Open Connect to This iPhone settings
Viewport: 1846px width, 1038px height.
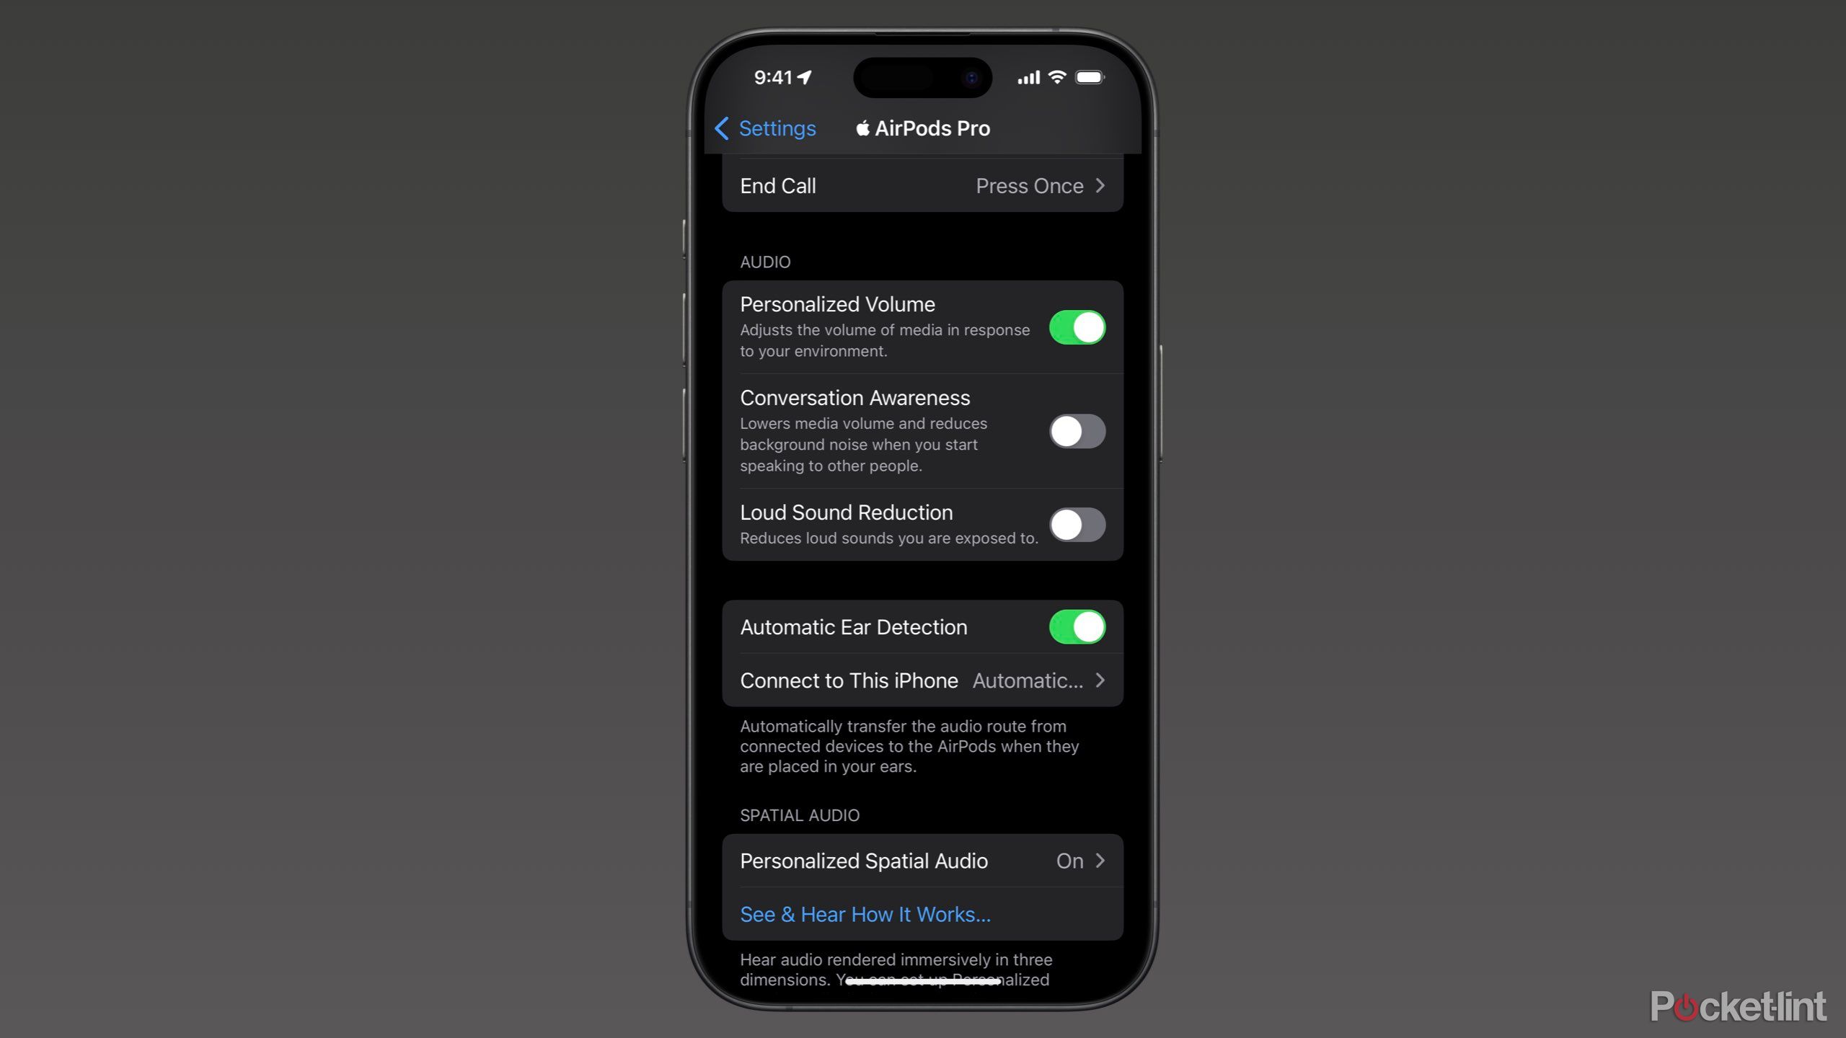[x=922, y=679]
